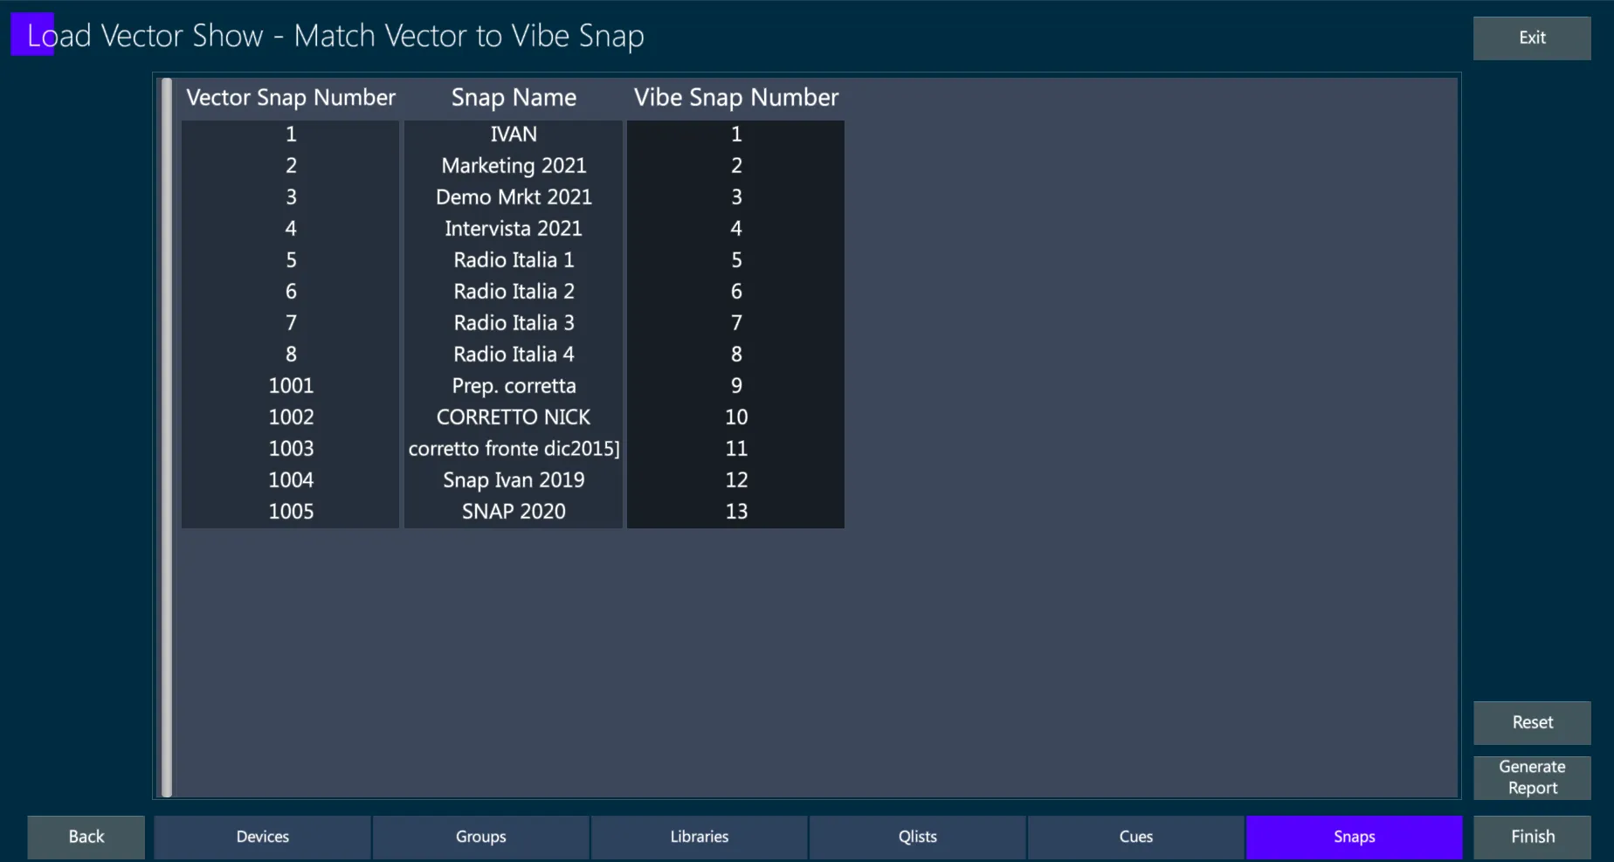The height and width of the screenshot is (862, 1614).
Task: Edit Vibe Snap Number for Radio Italia 3
Action: [x=735, y=323]
